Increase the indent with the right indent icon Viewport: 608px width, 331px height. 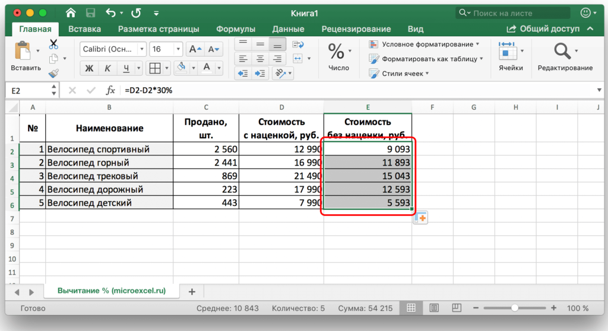260,73
